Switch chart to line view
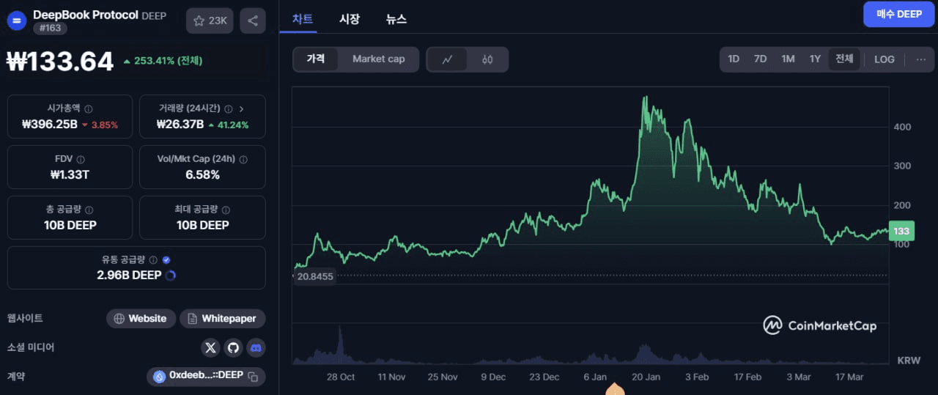Image resolution: width=938 pixels, height=395 pixels. (447, 59)
